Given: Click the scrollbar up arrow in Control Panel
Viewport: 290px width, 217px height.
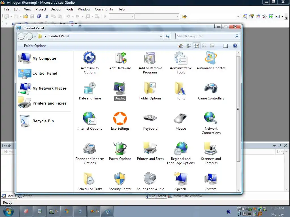Looking at the screenshot, I should (238, 53).
